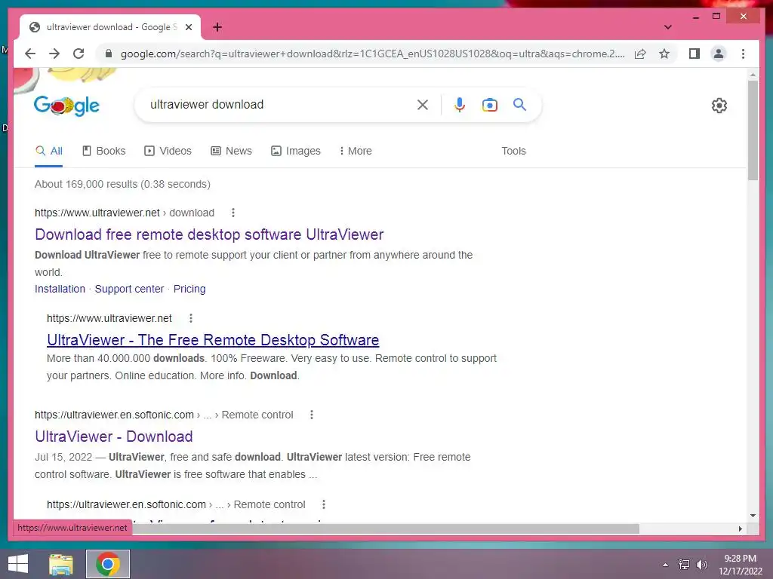Open Download free remote desktop software UltraViewer
773x579 pixels.
point(209,234)
